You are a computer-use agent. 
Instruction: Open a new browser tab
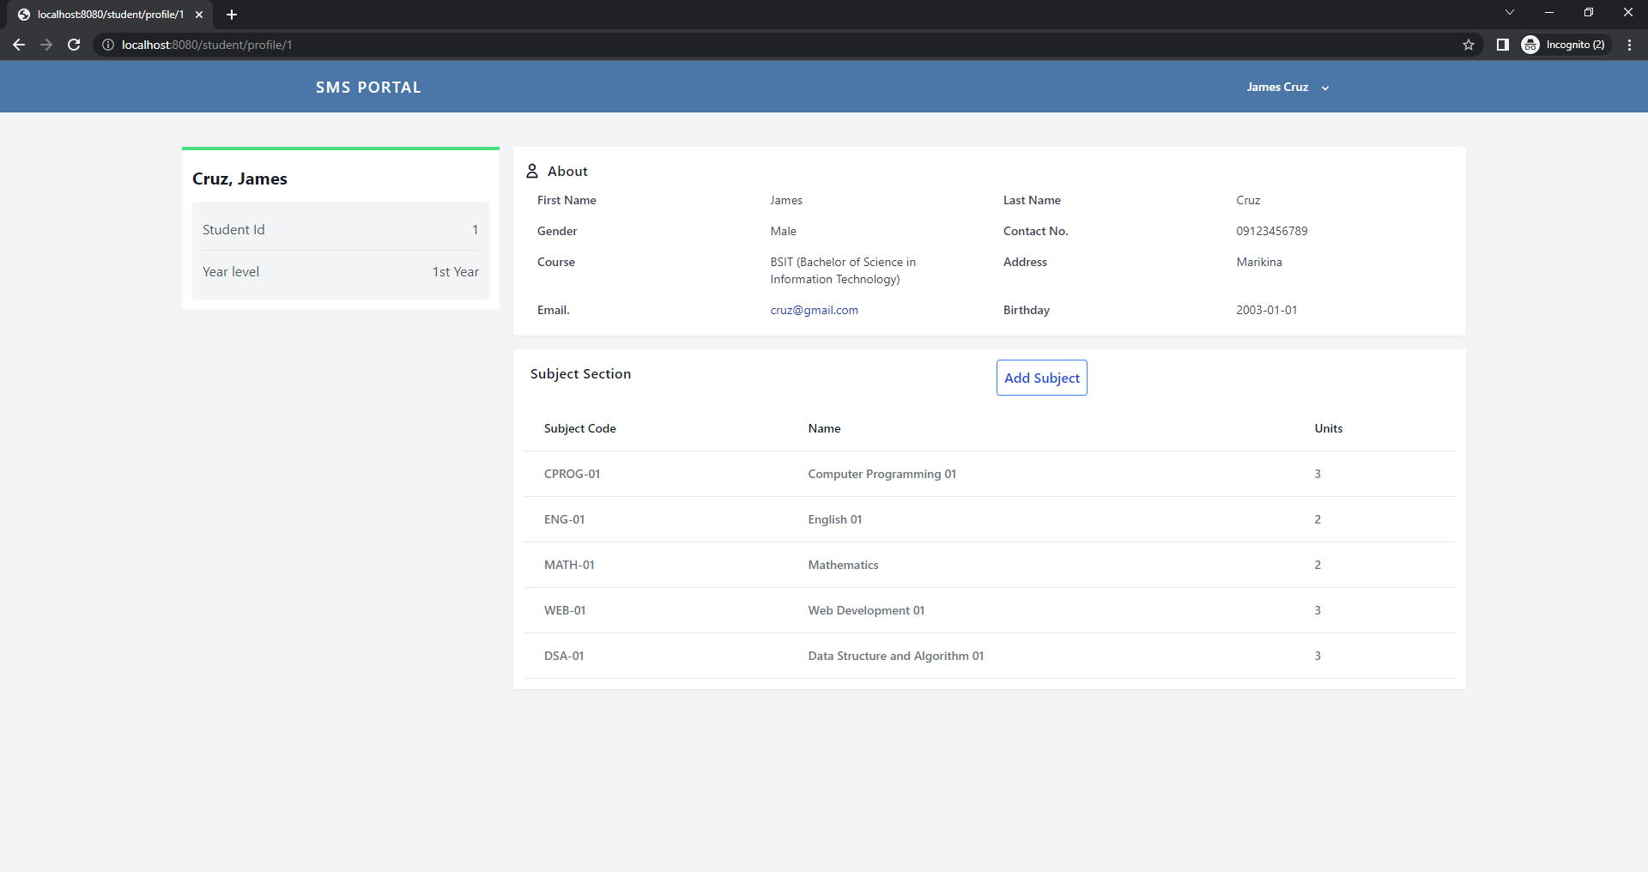point(232,14)
